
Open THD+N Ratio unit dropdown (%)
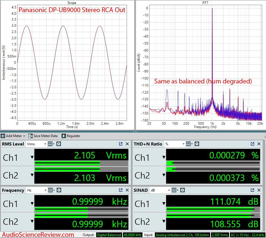(x=175, y=144)
